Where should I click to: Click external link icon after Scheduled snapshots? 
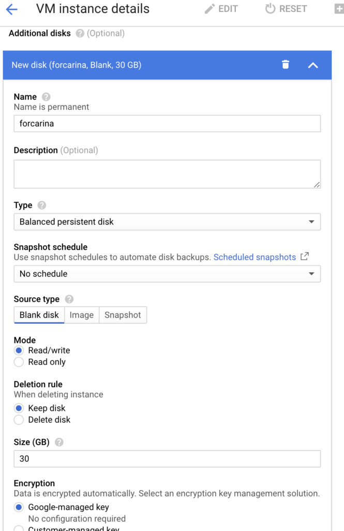pyautogui.click(x=305, y=256)
